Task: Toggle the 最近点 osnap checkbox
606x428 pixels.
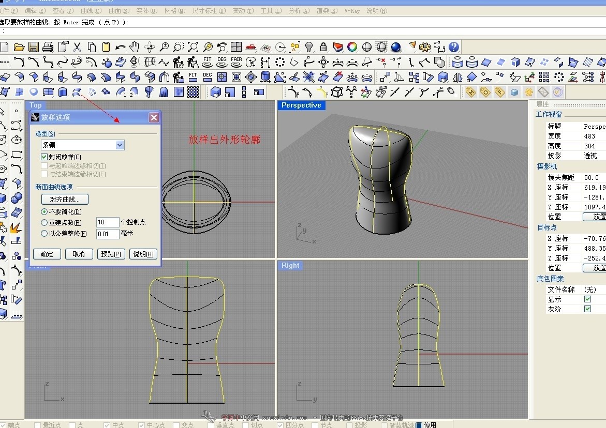Action: [37, 425]
